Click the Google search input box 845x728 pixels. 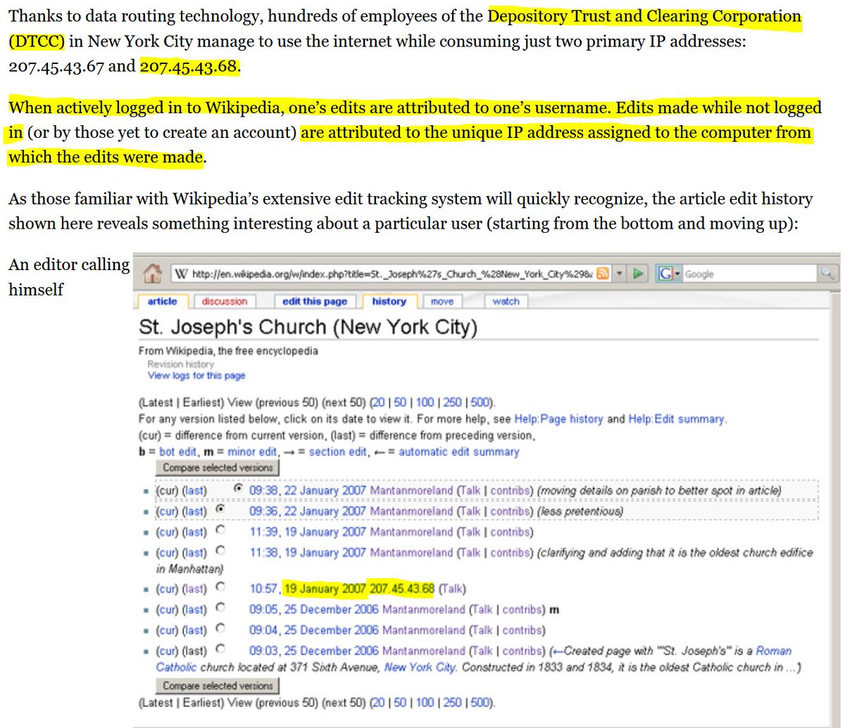pos(750,274)
